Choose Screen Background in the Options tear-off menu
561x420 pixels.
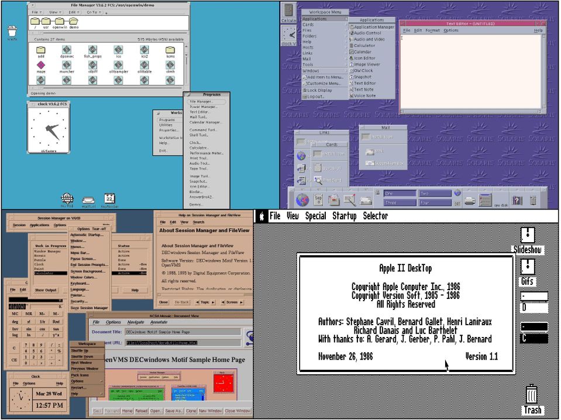[88, 271]
